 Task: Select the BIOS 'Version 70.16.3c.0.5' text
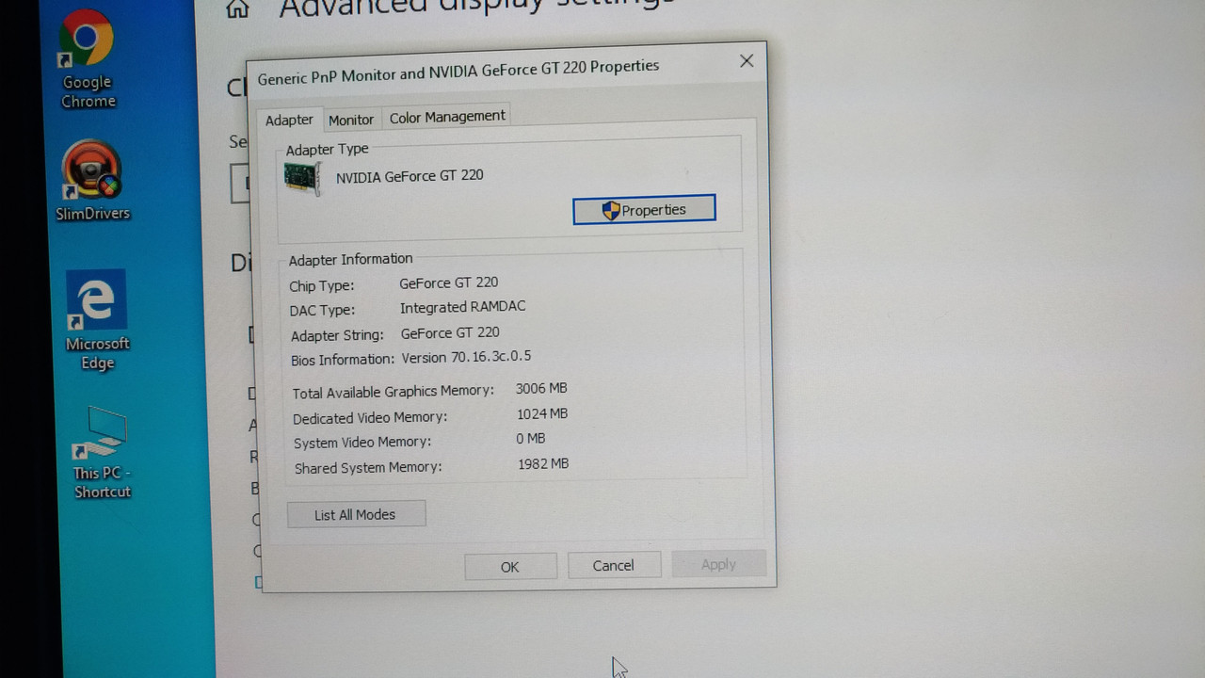466,358
